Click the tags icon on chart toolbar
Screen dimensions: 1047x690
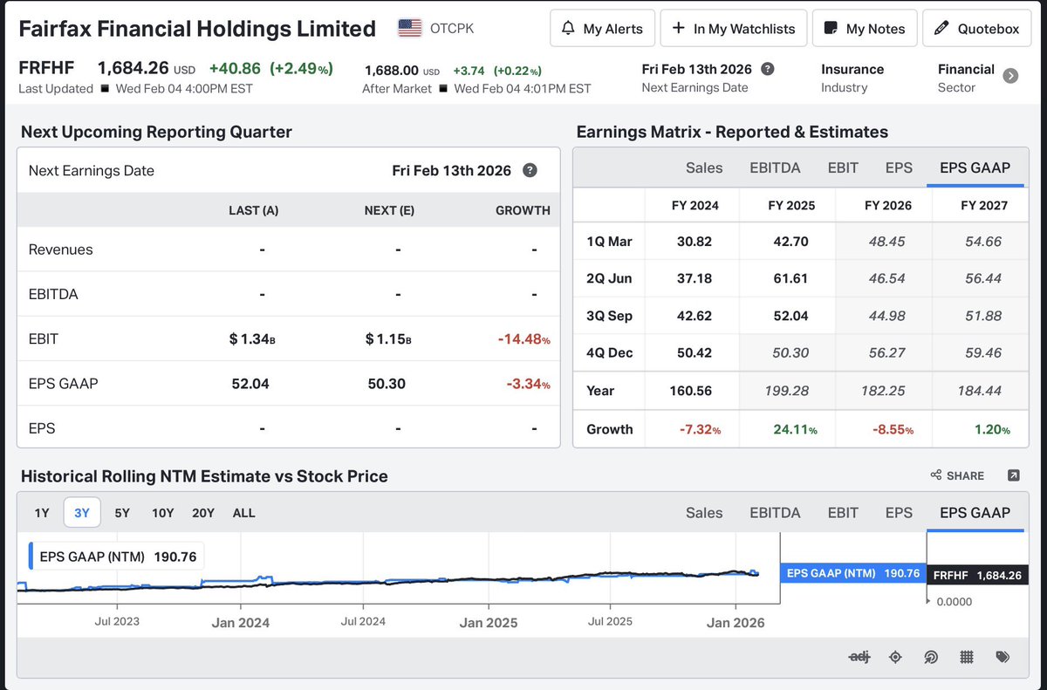click(1003, 657)
